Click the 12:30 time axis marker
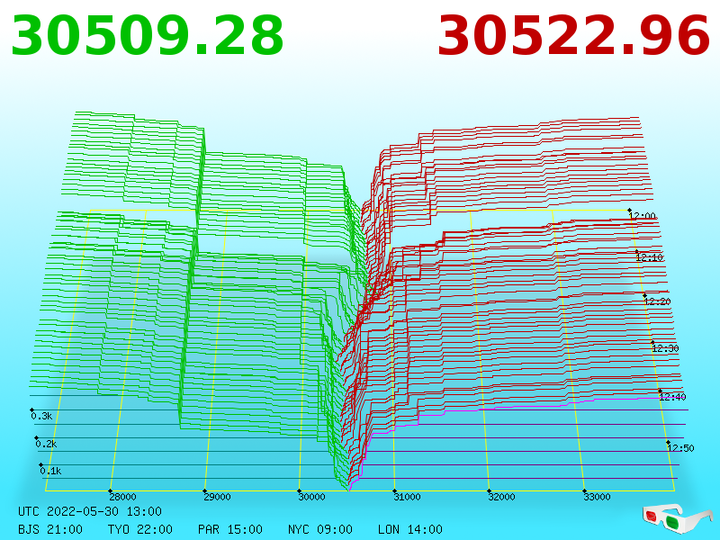 665,348
